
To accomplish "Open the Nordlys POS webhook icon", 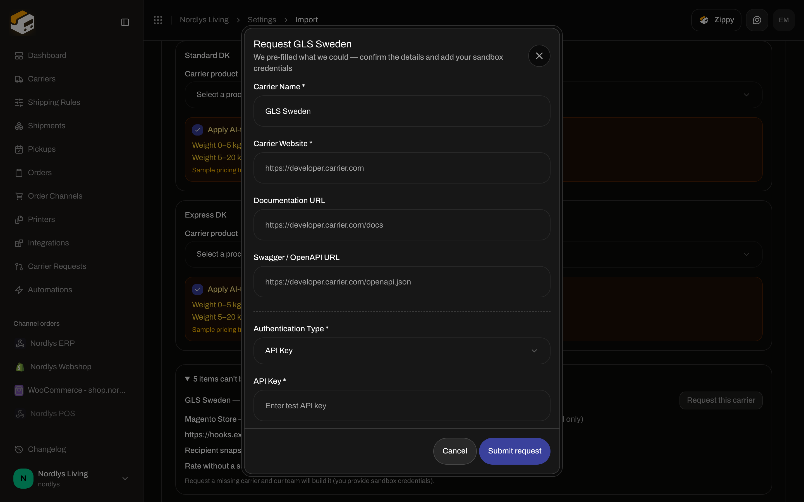I will 20,414.
